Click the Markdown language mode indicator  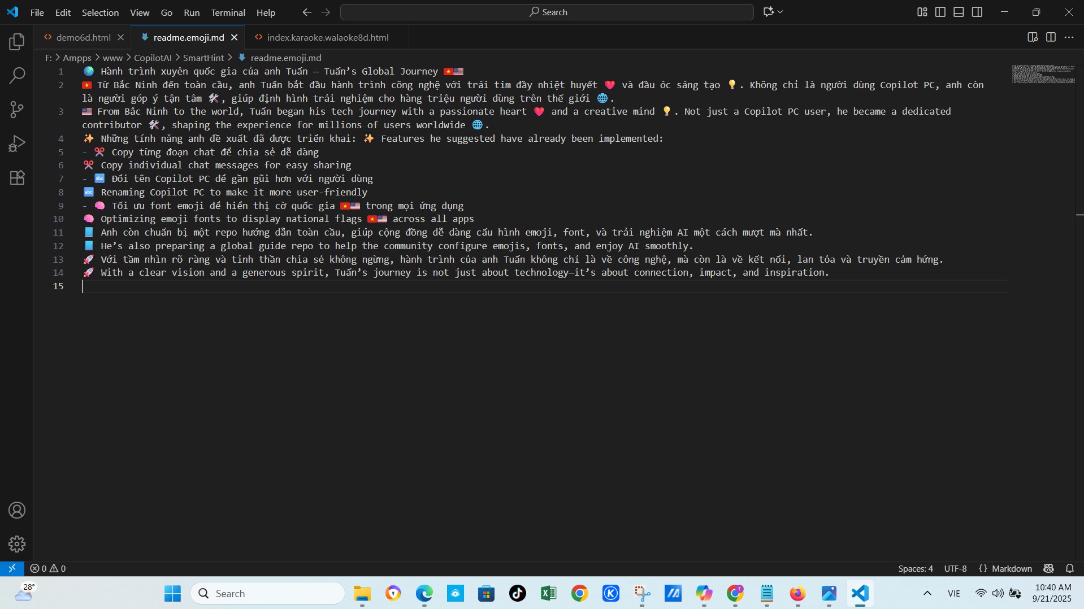point(1012,568)
